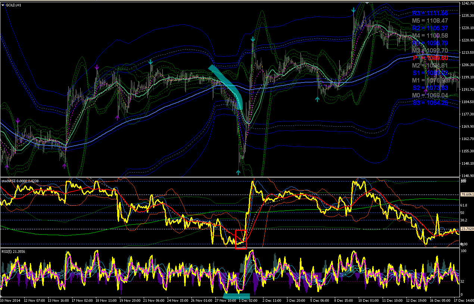
Task: Select the 23.7020 value tag on stochRSI scale
Action: point(467,229)
